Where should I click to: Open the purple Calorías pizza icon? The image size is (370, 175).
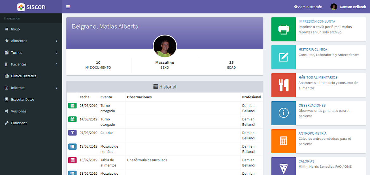click(x=283, y=168)
